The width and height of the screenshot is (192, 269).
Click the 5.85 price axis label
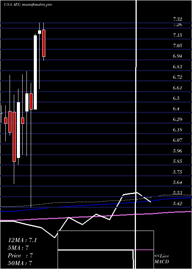pyautogui.click(x=177, y=161)
